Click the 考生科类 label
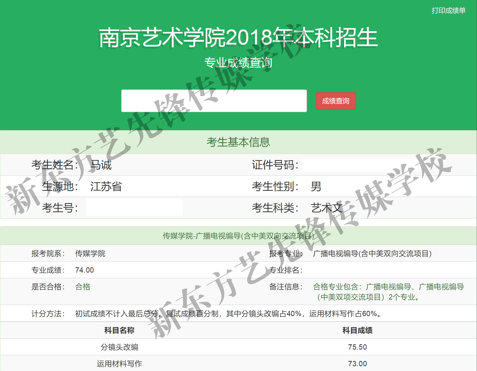Image resolution: width=477 pixels, height=371 pixels. (275, 208)
